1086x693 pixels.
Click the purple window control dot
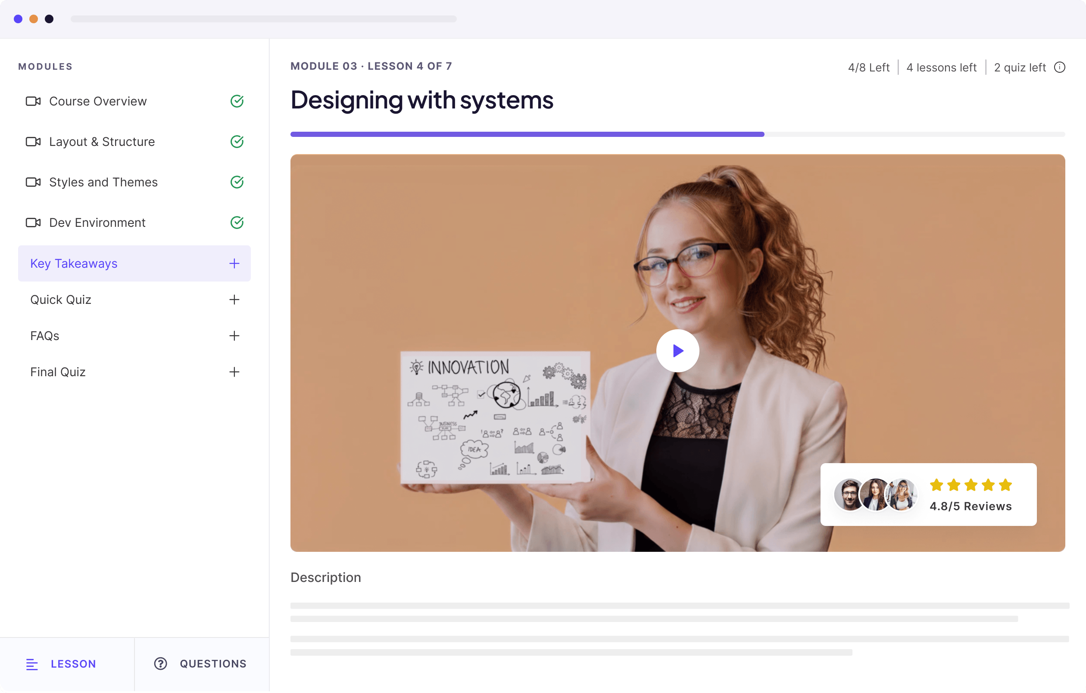[x=18, y=19]
